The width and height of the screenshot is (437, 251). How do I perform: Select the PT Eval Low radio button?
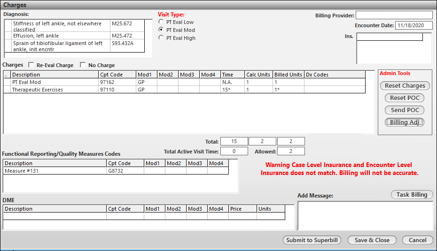click(x=161, y=22)
